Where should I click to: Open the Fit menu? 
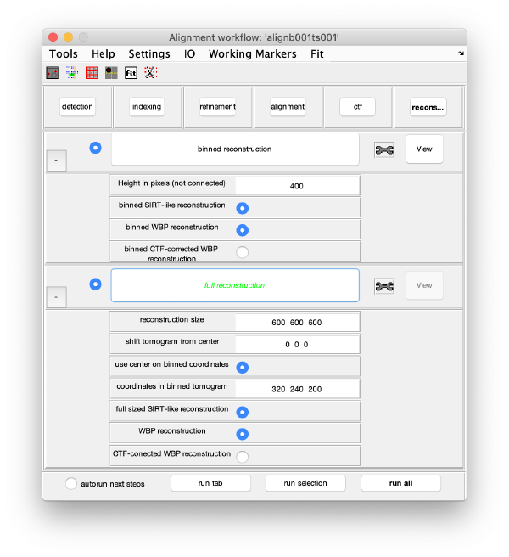coord(317,53)
